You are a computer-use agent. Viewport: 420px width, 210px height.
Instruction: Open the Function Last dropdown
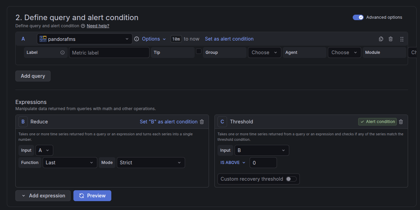click(70, 163)
